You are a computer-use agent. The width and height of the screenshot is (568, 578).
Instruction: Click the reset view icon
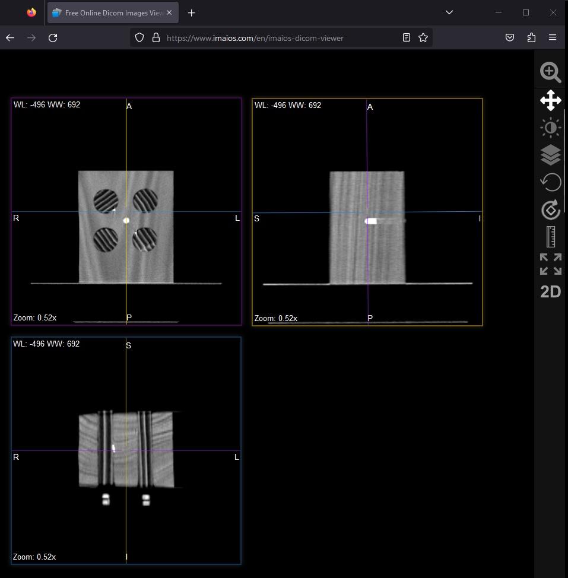pos(550,182)
